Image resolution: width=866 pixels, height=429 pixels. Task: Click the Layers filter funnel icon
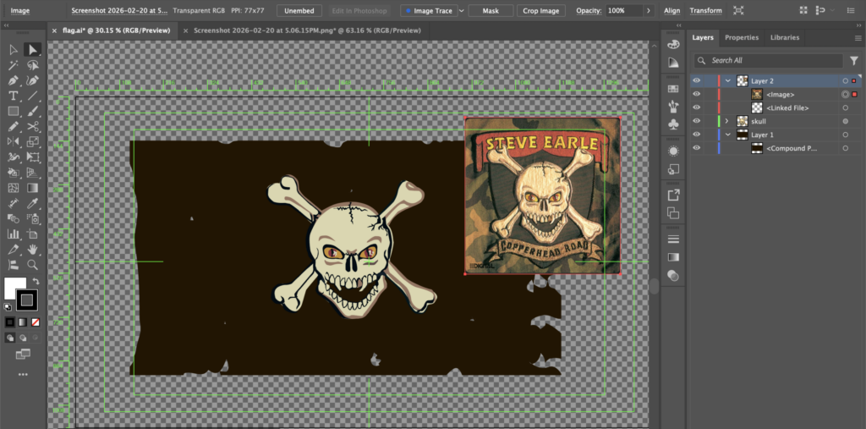(x=853, y=61)
